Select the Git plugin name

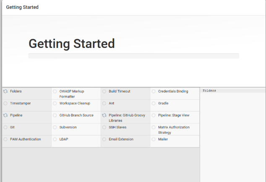click(x=12, y=127)
